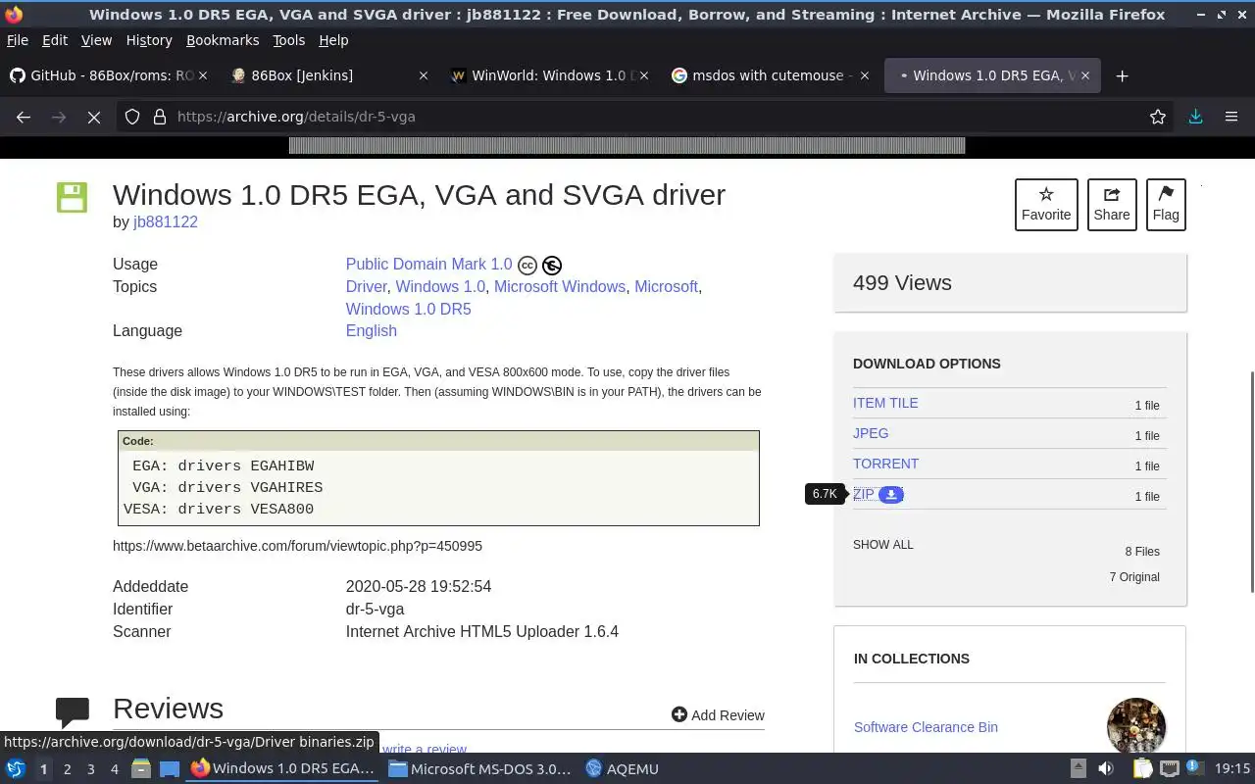
Task: Open file manager icon in taskbar
Action: tap(141, 768)
